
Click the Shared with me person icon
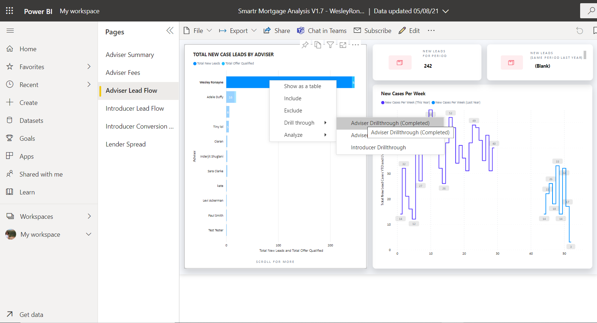coord(10,174)
